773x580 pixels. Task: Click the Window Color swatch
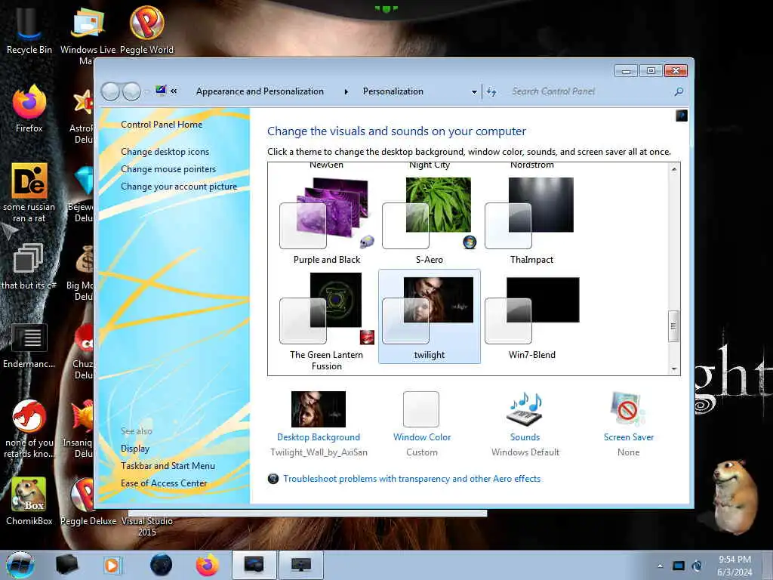[421, 409]
